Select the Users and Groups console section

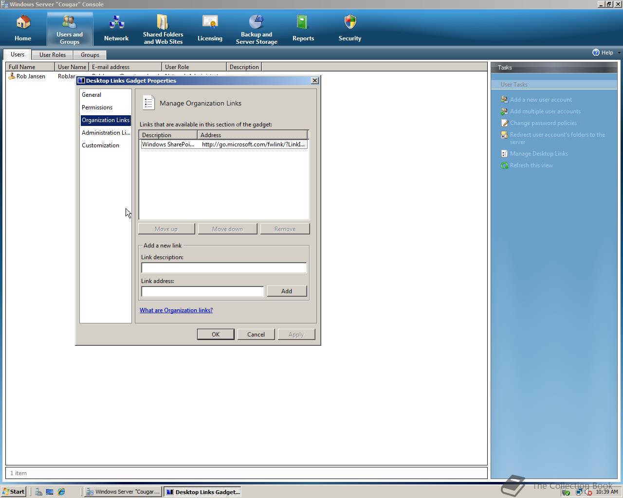70,29
